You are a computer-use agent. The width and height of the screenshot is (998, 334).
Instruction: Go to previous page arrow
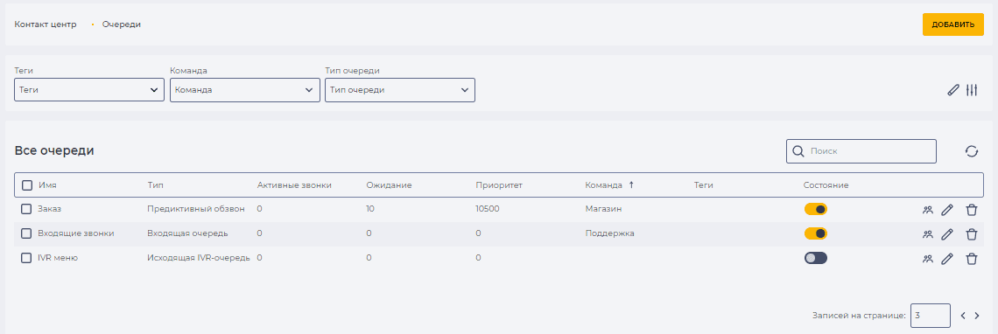[963, 316]
